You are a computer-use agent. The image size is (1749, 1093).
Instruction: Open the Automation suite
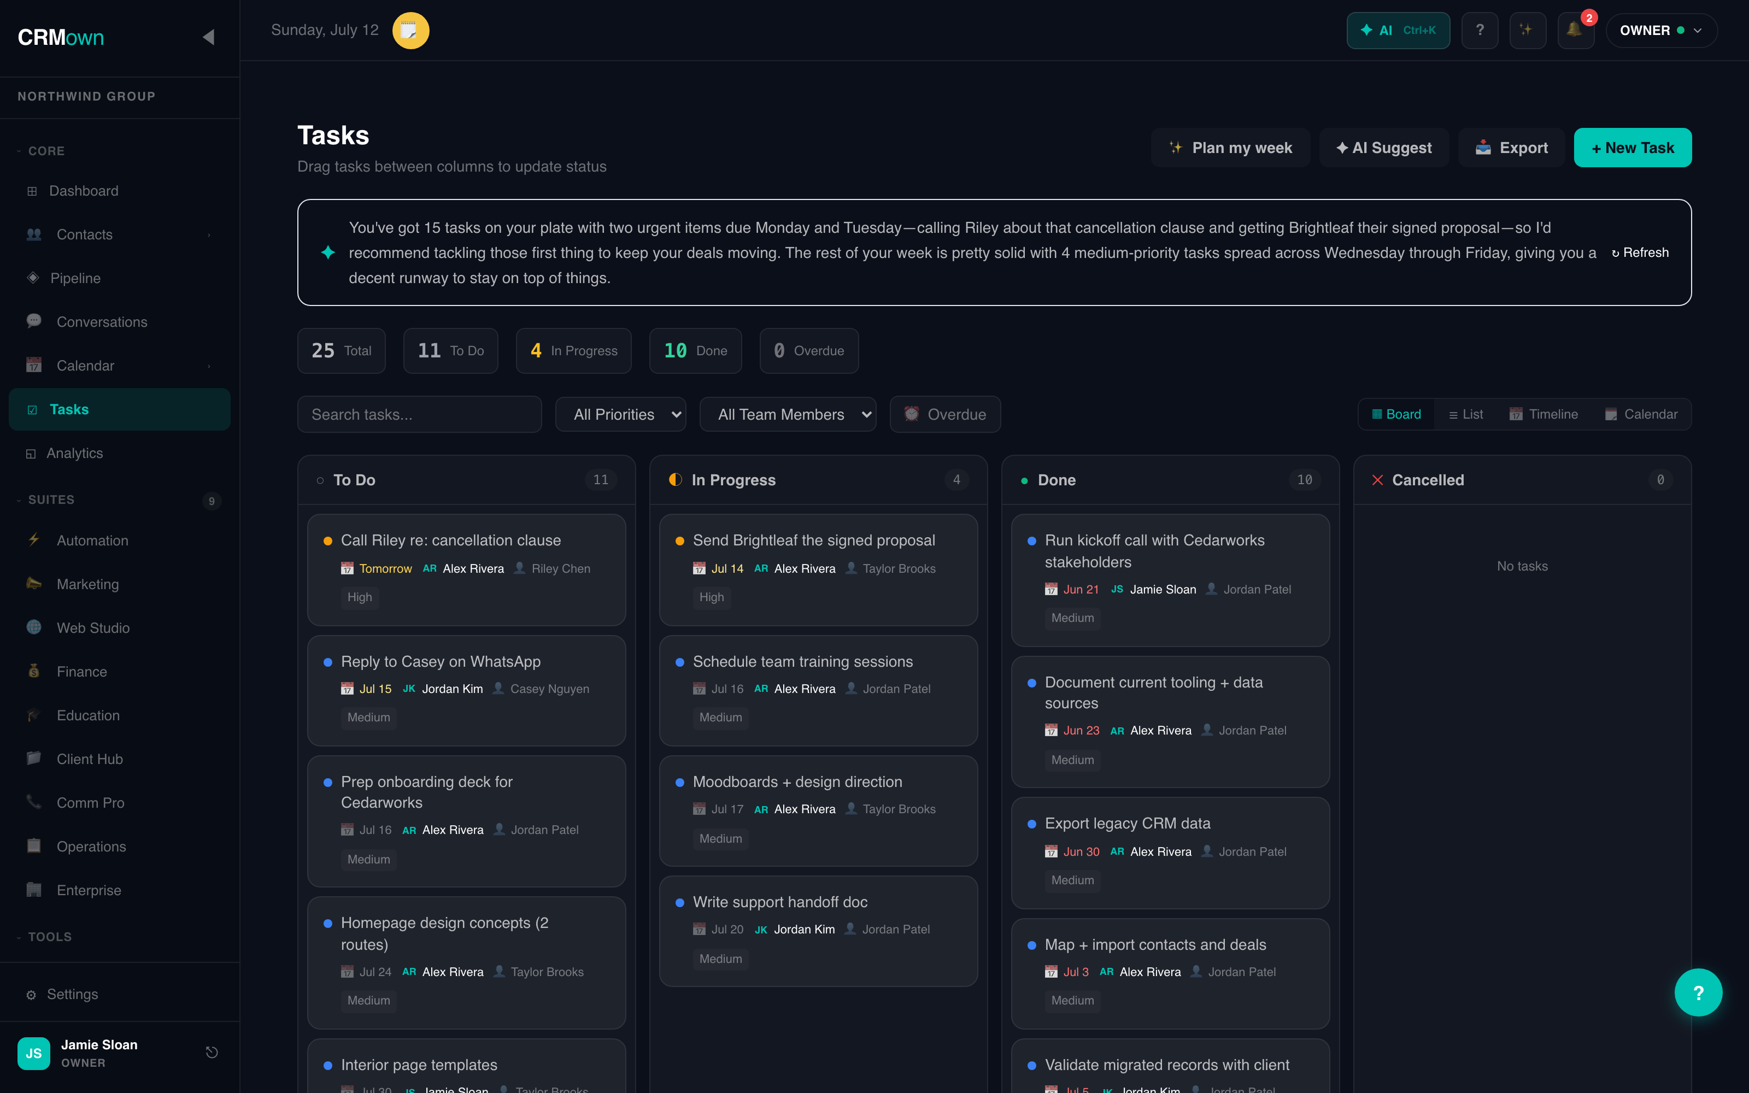pos(120,540)
